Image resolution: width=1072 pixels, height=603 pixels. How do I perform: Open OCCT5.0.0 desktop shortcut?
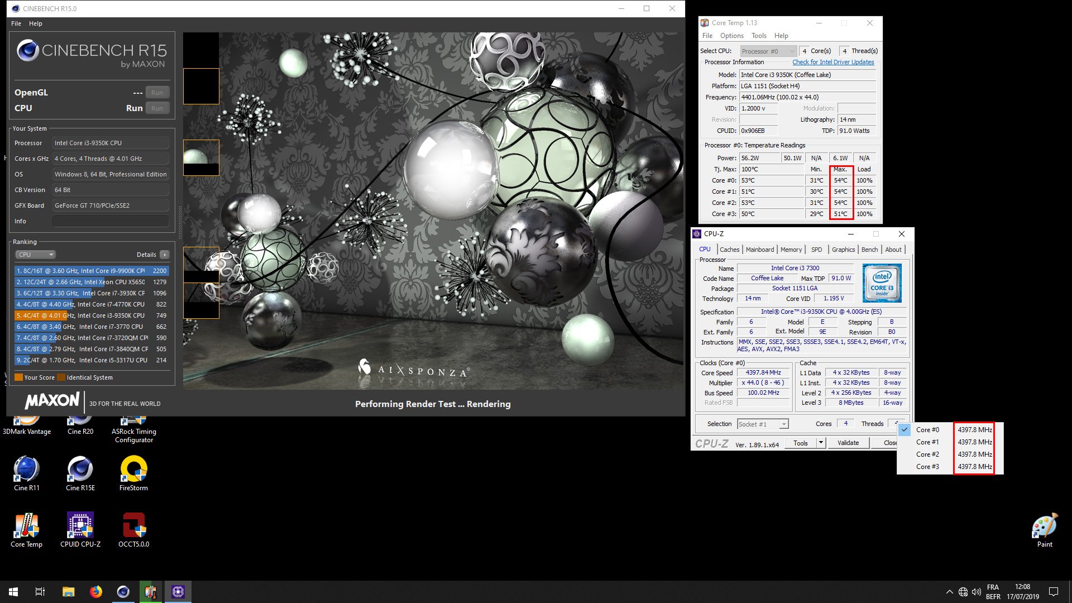(x=133, y=530)
